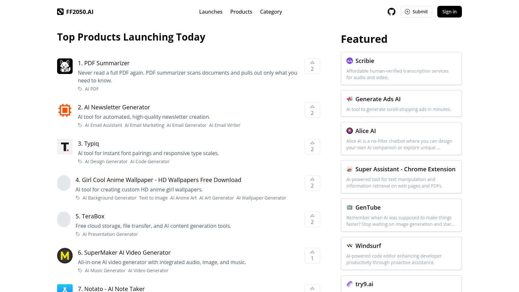Open the Category menu

(x=271, y=12)
